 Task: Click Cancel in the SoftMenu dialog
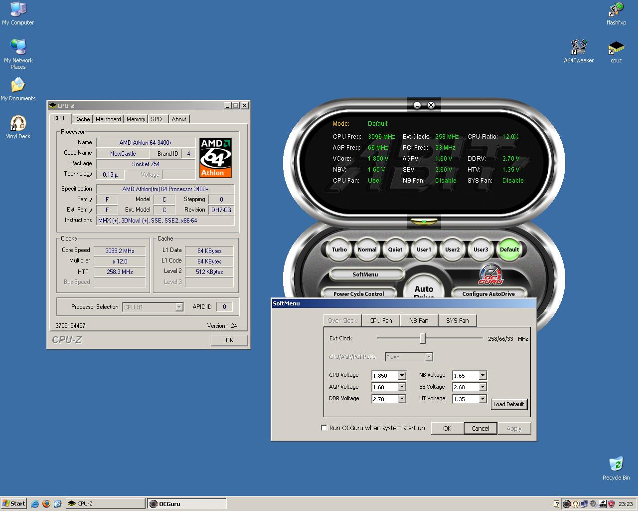click(x=480, y=428)
